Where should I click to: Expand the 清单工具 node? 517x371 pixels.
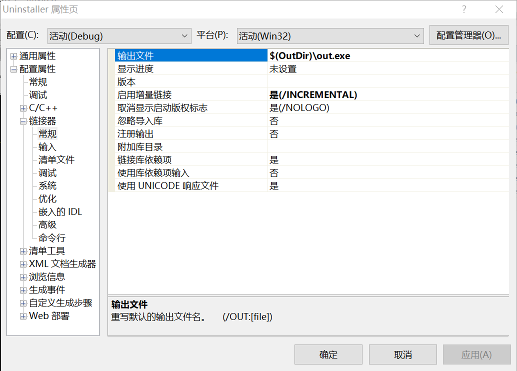pyautogui.click(x=23, y=251)
